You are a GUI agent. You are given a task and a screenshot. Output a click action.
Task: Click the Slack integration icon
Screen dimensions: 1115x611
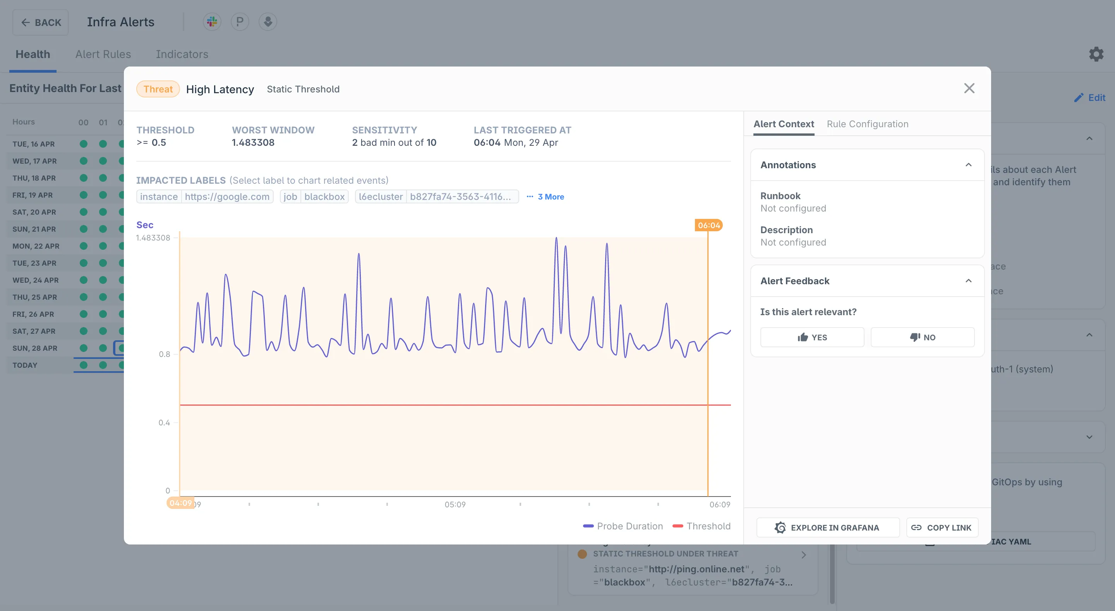tap(212, 22)
